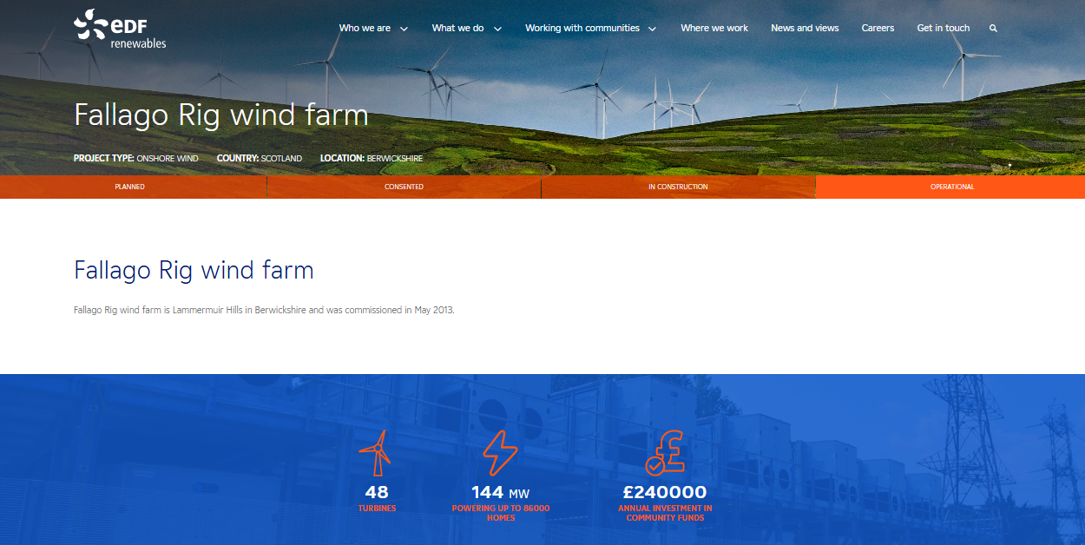Click the Operational stage on the progress bar
Viewport: 1085px width, 545px height.
coord(952,186)
